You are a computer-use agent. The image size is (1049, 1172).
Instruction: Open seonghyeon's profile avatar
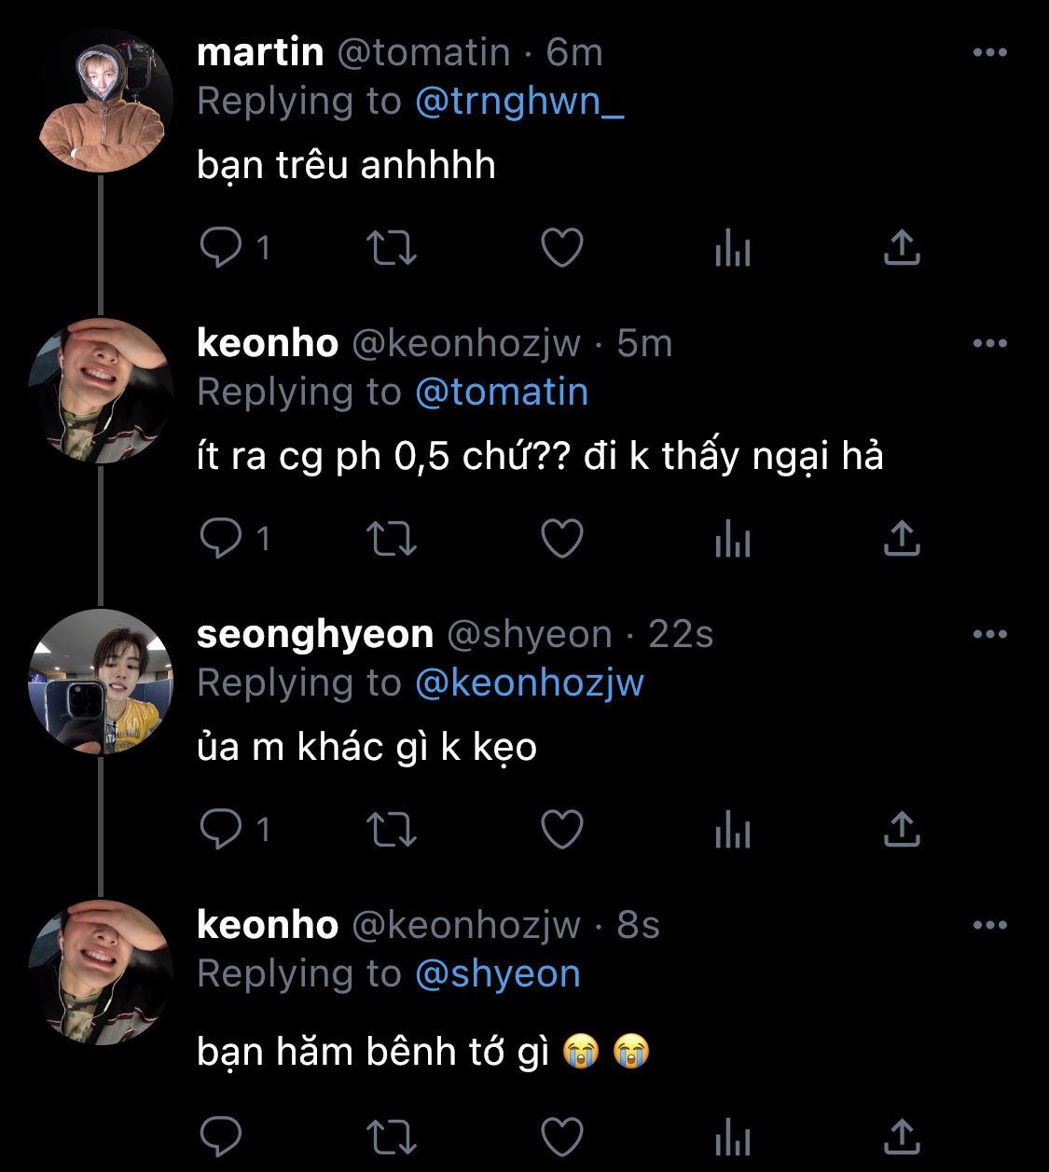click(101, 682)
